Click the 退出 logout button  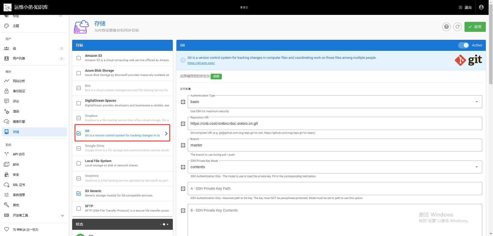[x=465, y=7]
